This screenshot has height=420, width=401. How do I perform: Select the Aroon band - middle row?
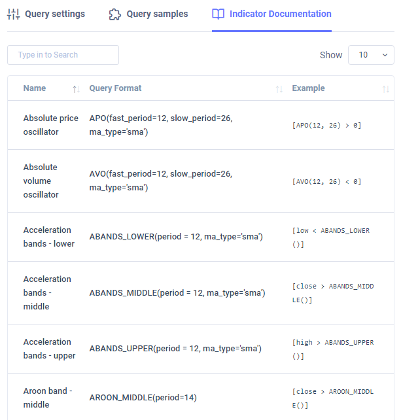201,397
